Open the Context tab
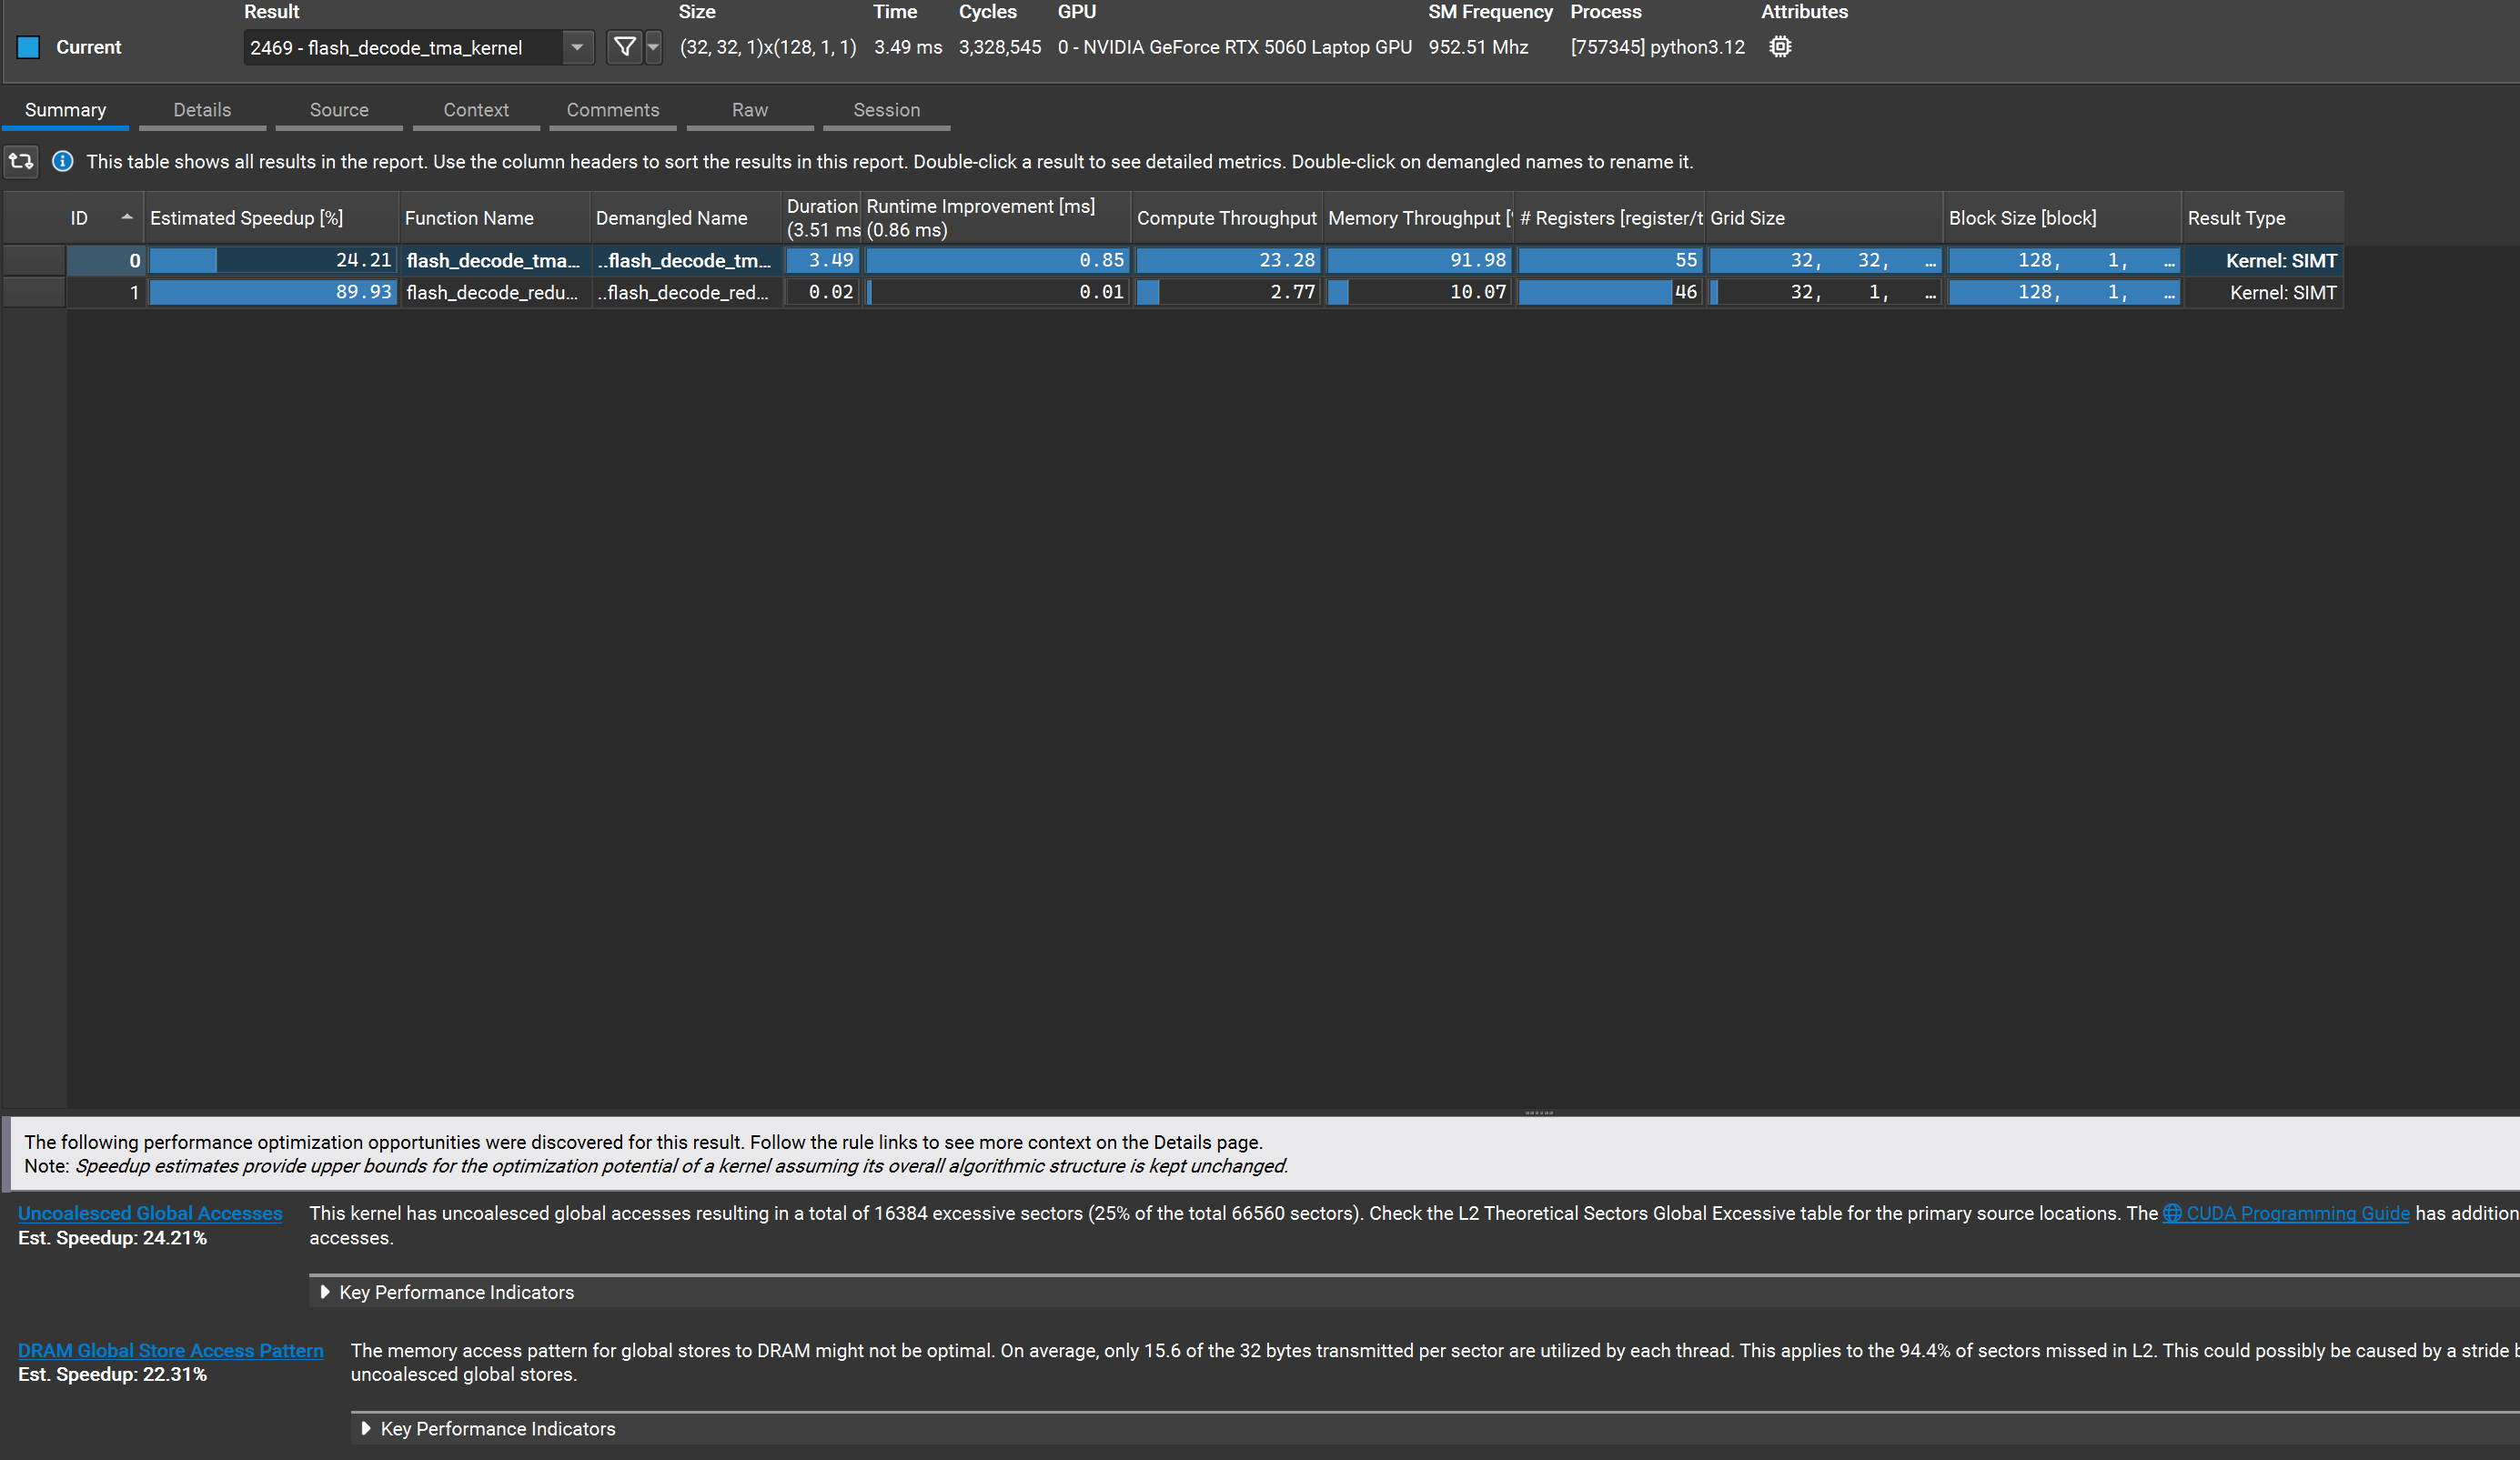This screenshot has width=2520, height=1460. click(476, 110)
